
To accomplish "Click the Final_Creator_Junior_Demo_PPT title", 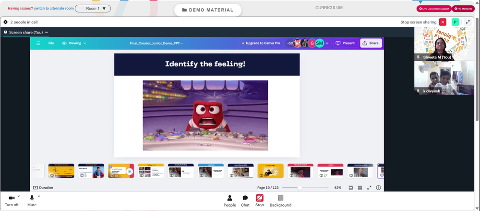I will point(156,43).
